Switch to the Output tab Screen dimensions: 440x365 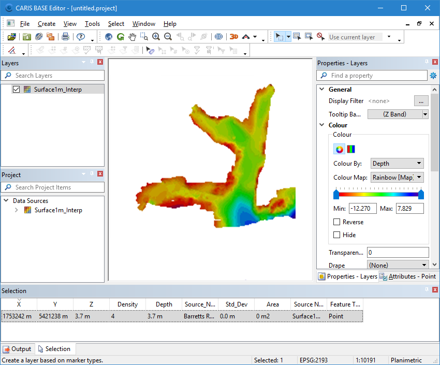[18, 349]
